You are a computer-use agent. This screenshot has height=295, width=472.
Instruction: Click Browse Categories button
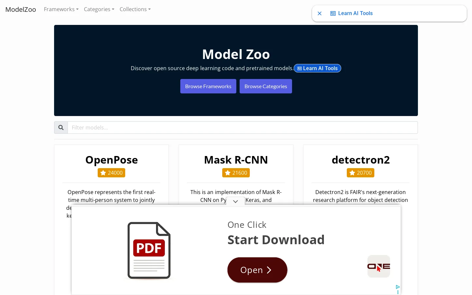pos(266,86)
